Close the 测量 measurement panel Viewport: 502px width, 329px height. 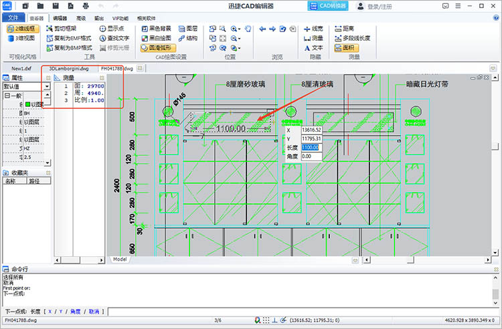pos(102,78)
